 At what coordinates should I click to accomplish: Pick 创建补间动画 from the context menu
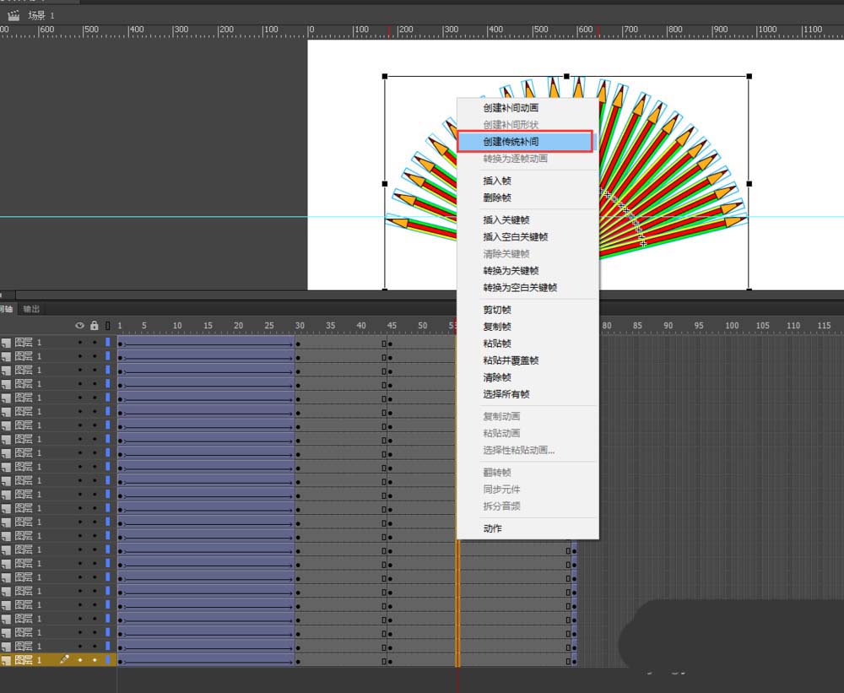point(511,108)
